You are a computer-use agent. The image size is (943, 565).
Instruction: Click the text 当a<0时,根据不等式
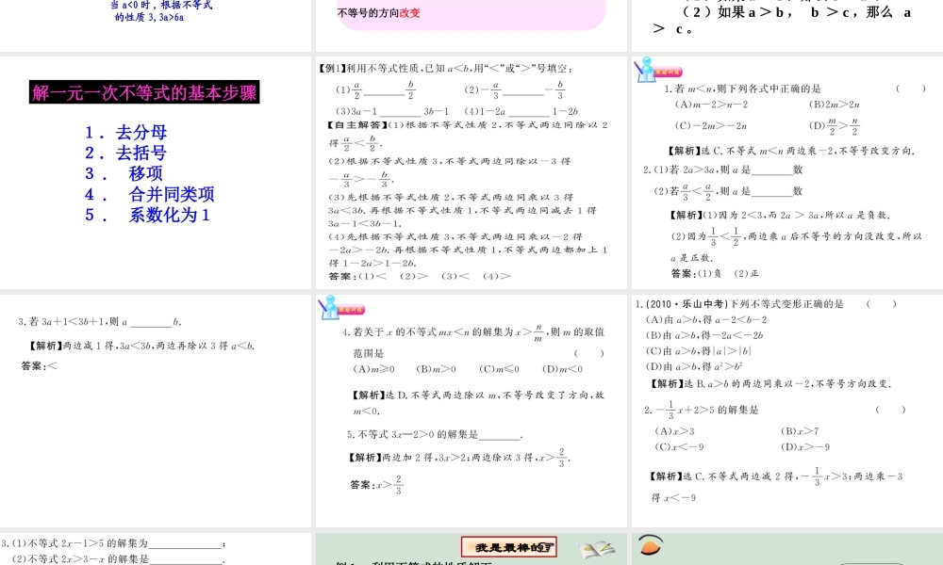pyautogui.click(x=161, y=5)
